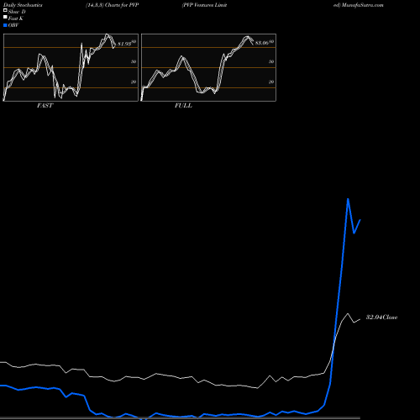The height and width of the screenshot is (420, 420).
Task: Click the 32.04 Close price label
Action: pos(382,318)
